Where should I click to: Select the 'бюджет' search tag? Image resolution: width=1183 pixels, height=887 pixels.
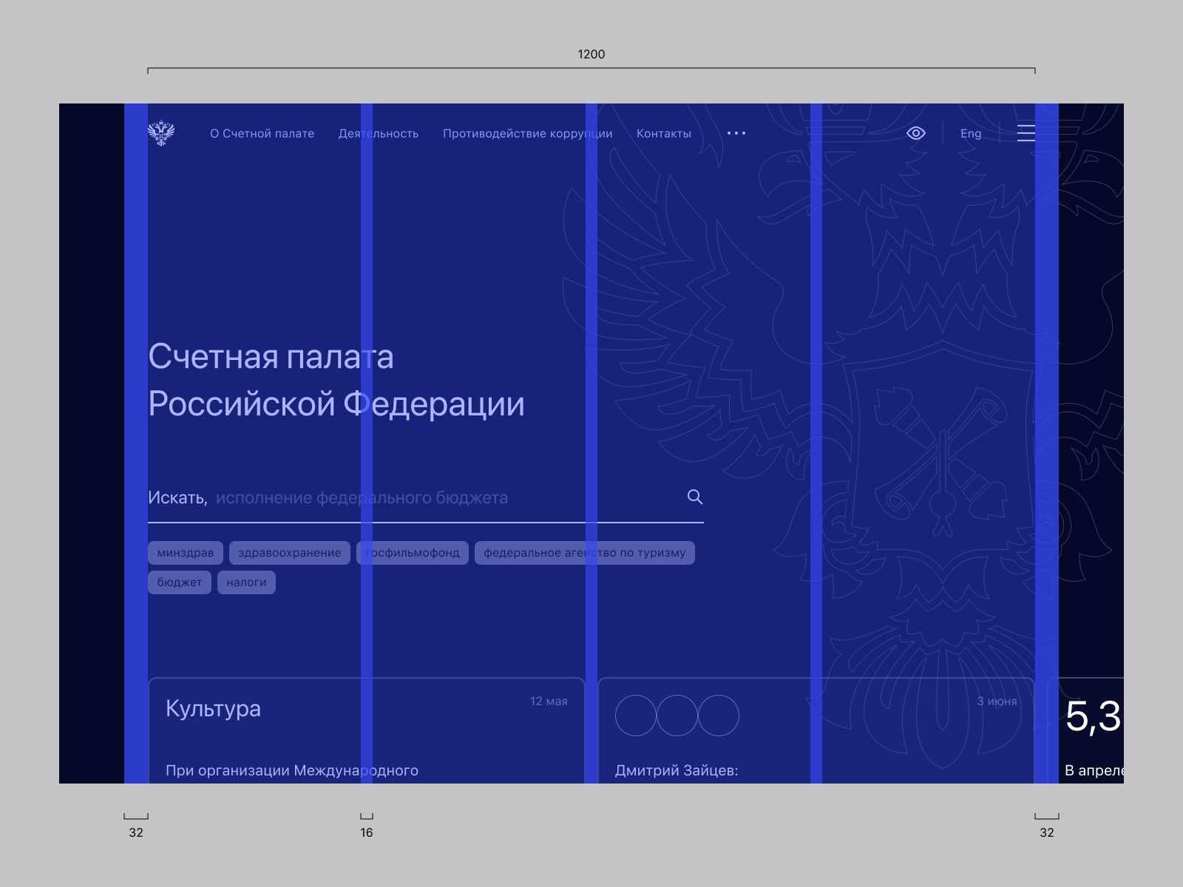[x=179, y=582]
